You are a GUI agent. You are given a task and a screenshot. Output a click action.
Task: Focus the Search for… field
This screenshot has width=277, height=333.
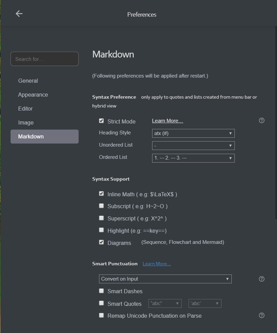tap(45, 59)
